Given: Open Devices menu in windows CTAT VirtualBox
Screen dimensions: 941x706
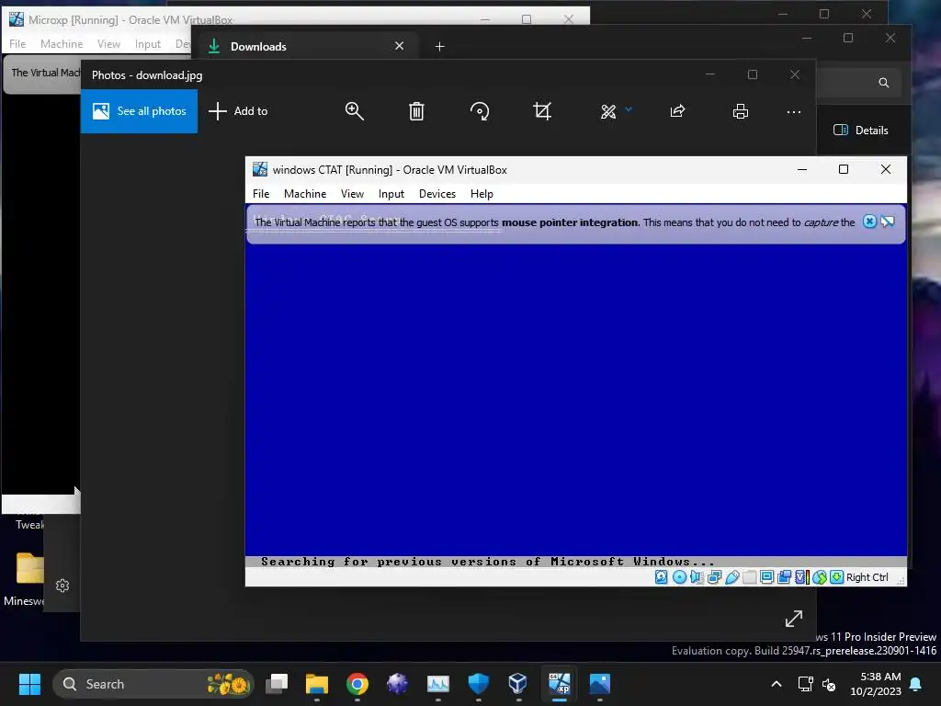Looking at the screenshot, I should coord(437,194).
